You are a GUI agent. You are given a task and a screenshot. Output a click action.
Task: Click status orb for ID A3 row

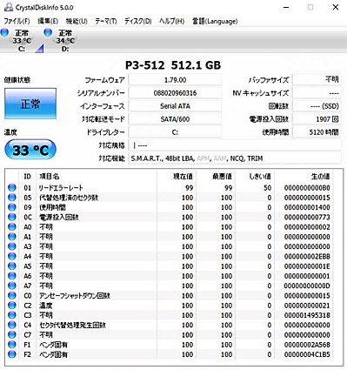(12, 246)
